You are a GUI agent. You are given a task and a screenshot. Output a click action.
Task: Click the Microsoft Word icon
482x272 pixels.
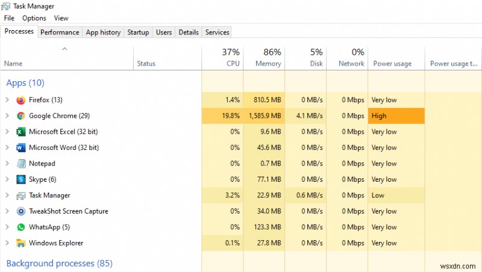point(21,147)
